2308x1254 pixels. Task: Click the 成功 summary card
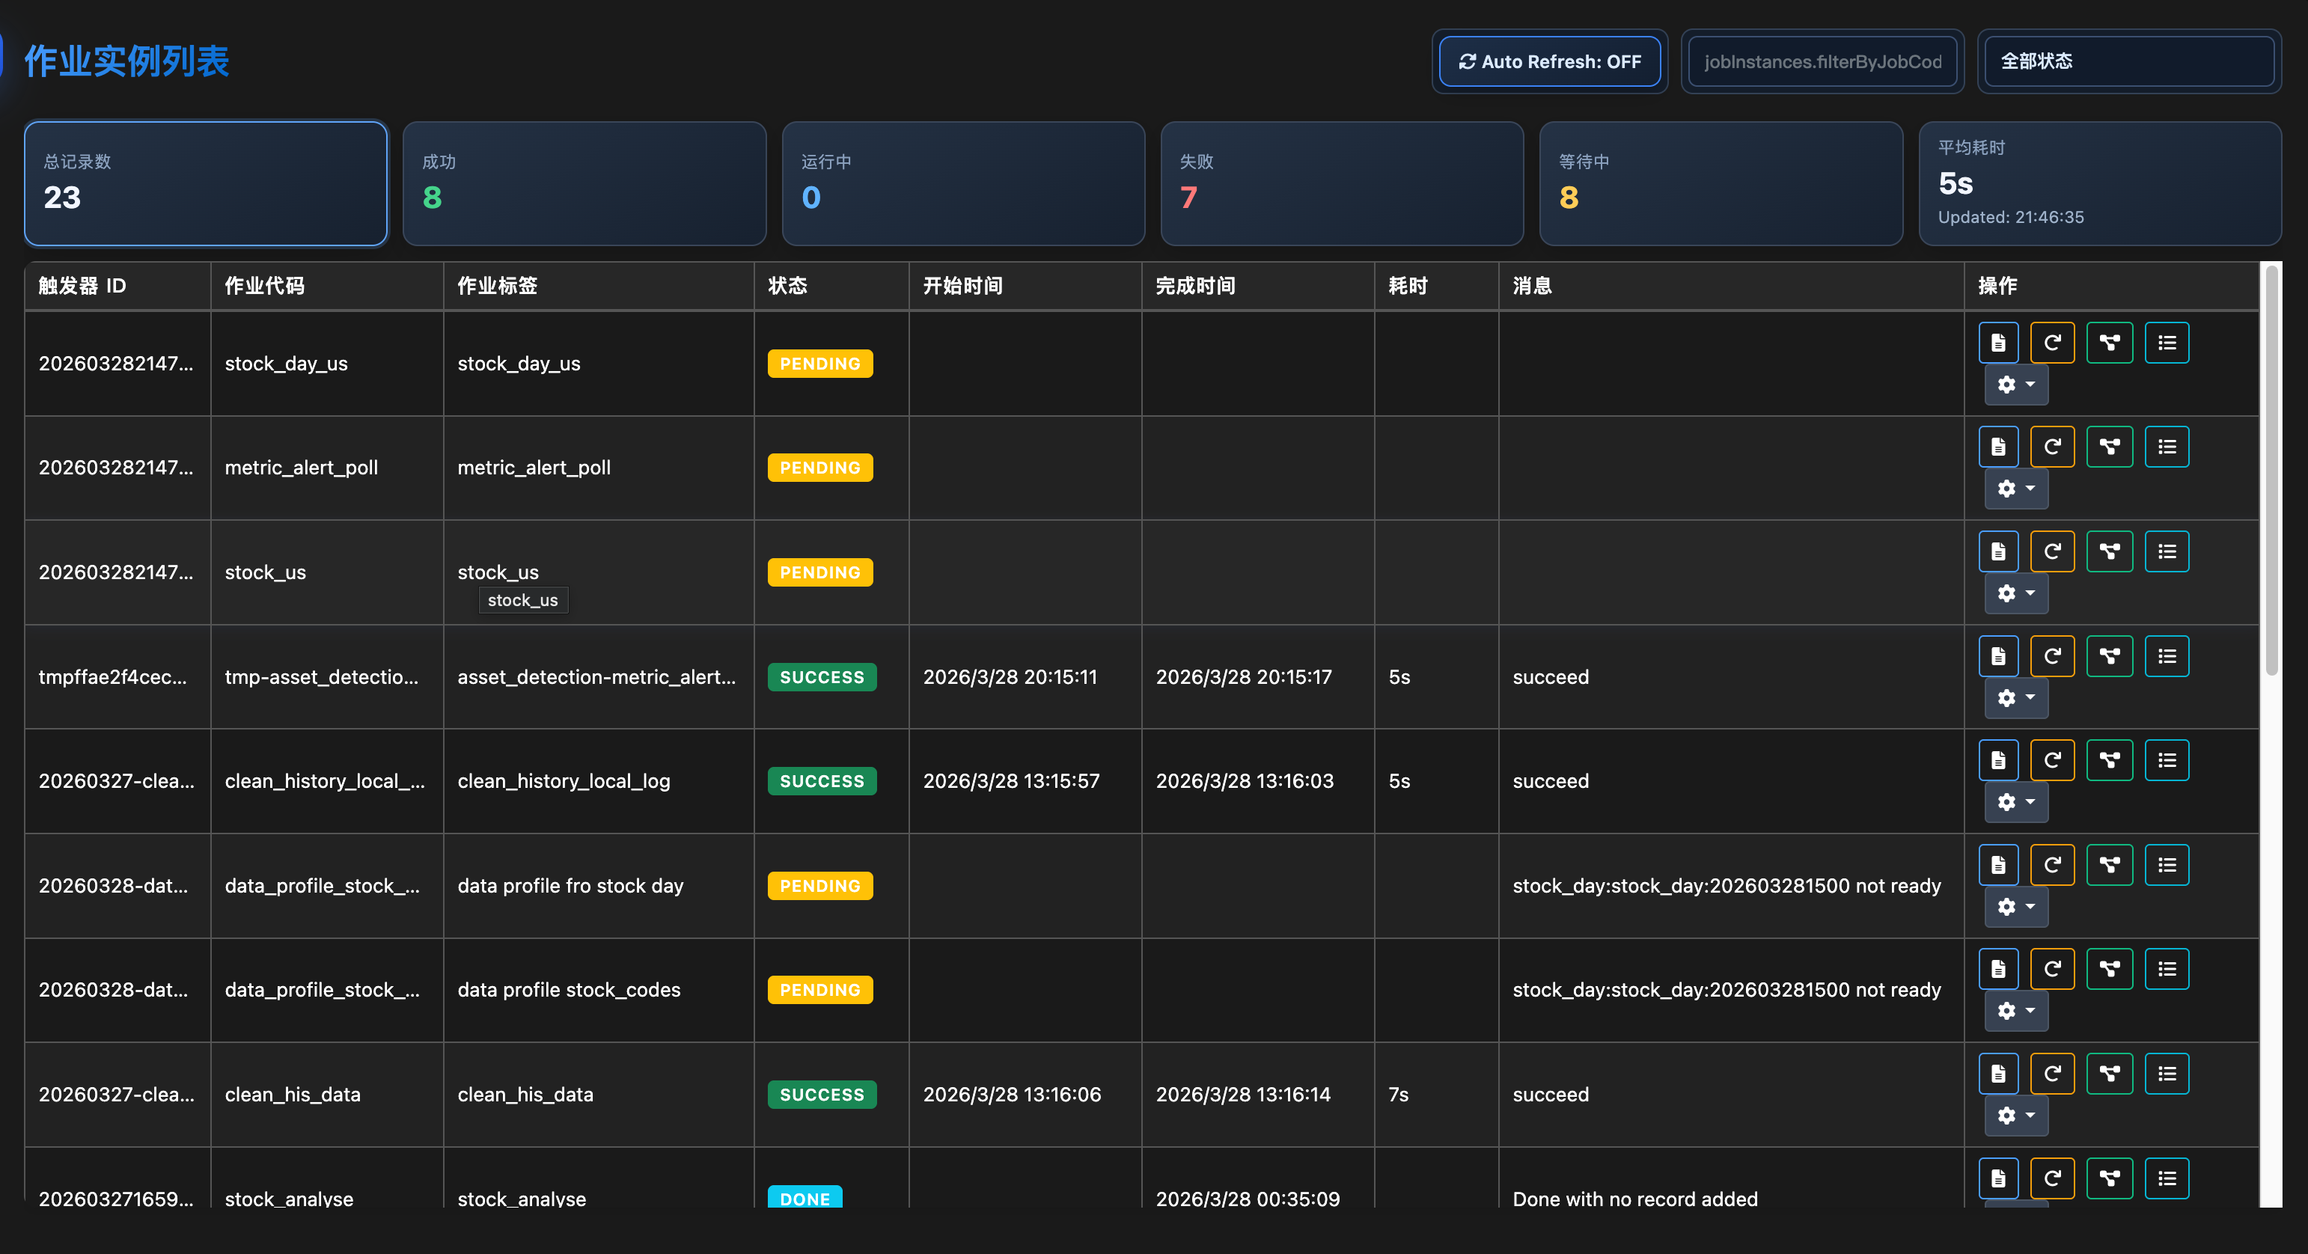(x=584, y=183)
